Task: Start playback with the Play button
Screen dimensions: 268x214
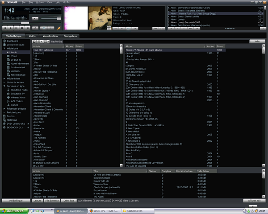Action: point(11,28)
